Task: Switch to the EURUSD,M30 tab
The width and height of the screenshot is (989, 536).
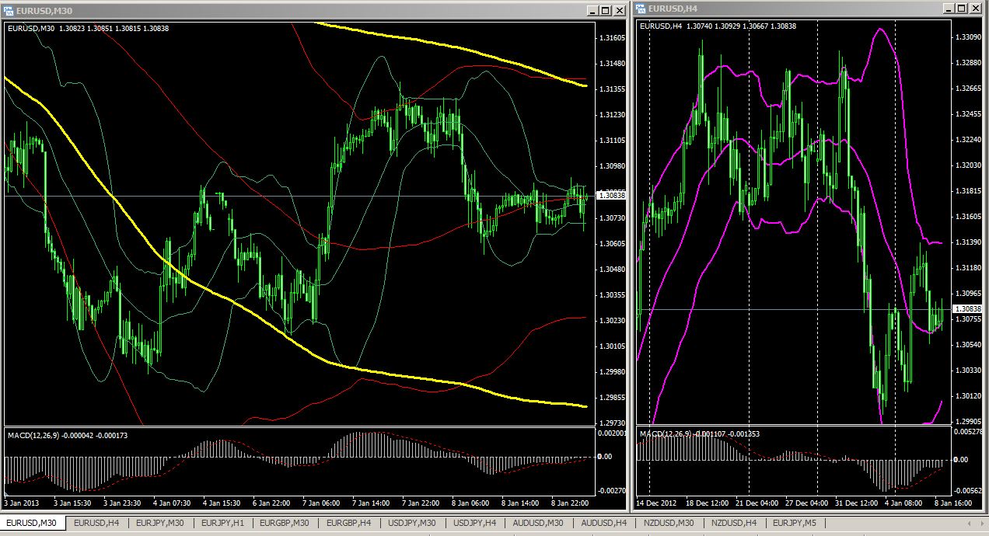Action: (x=31, y=524)
